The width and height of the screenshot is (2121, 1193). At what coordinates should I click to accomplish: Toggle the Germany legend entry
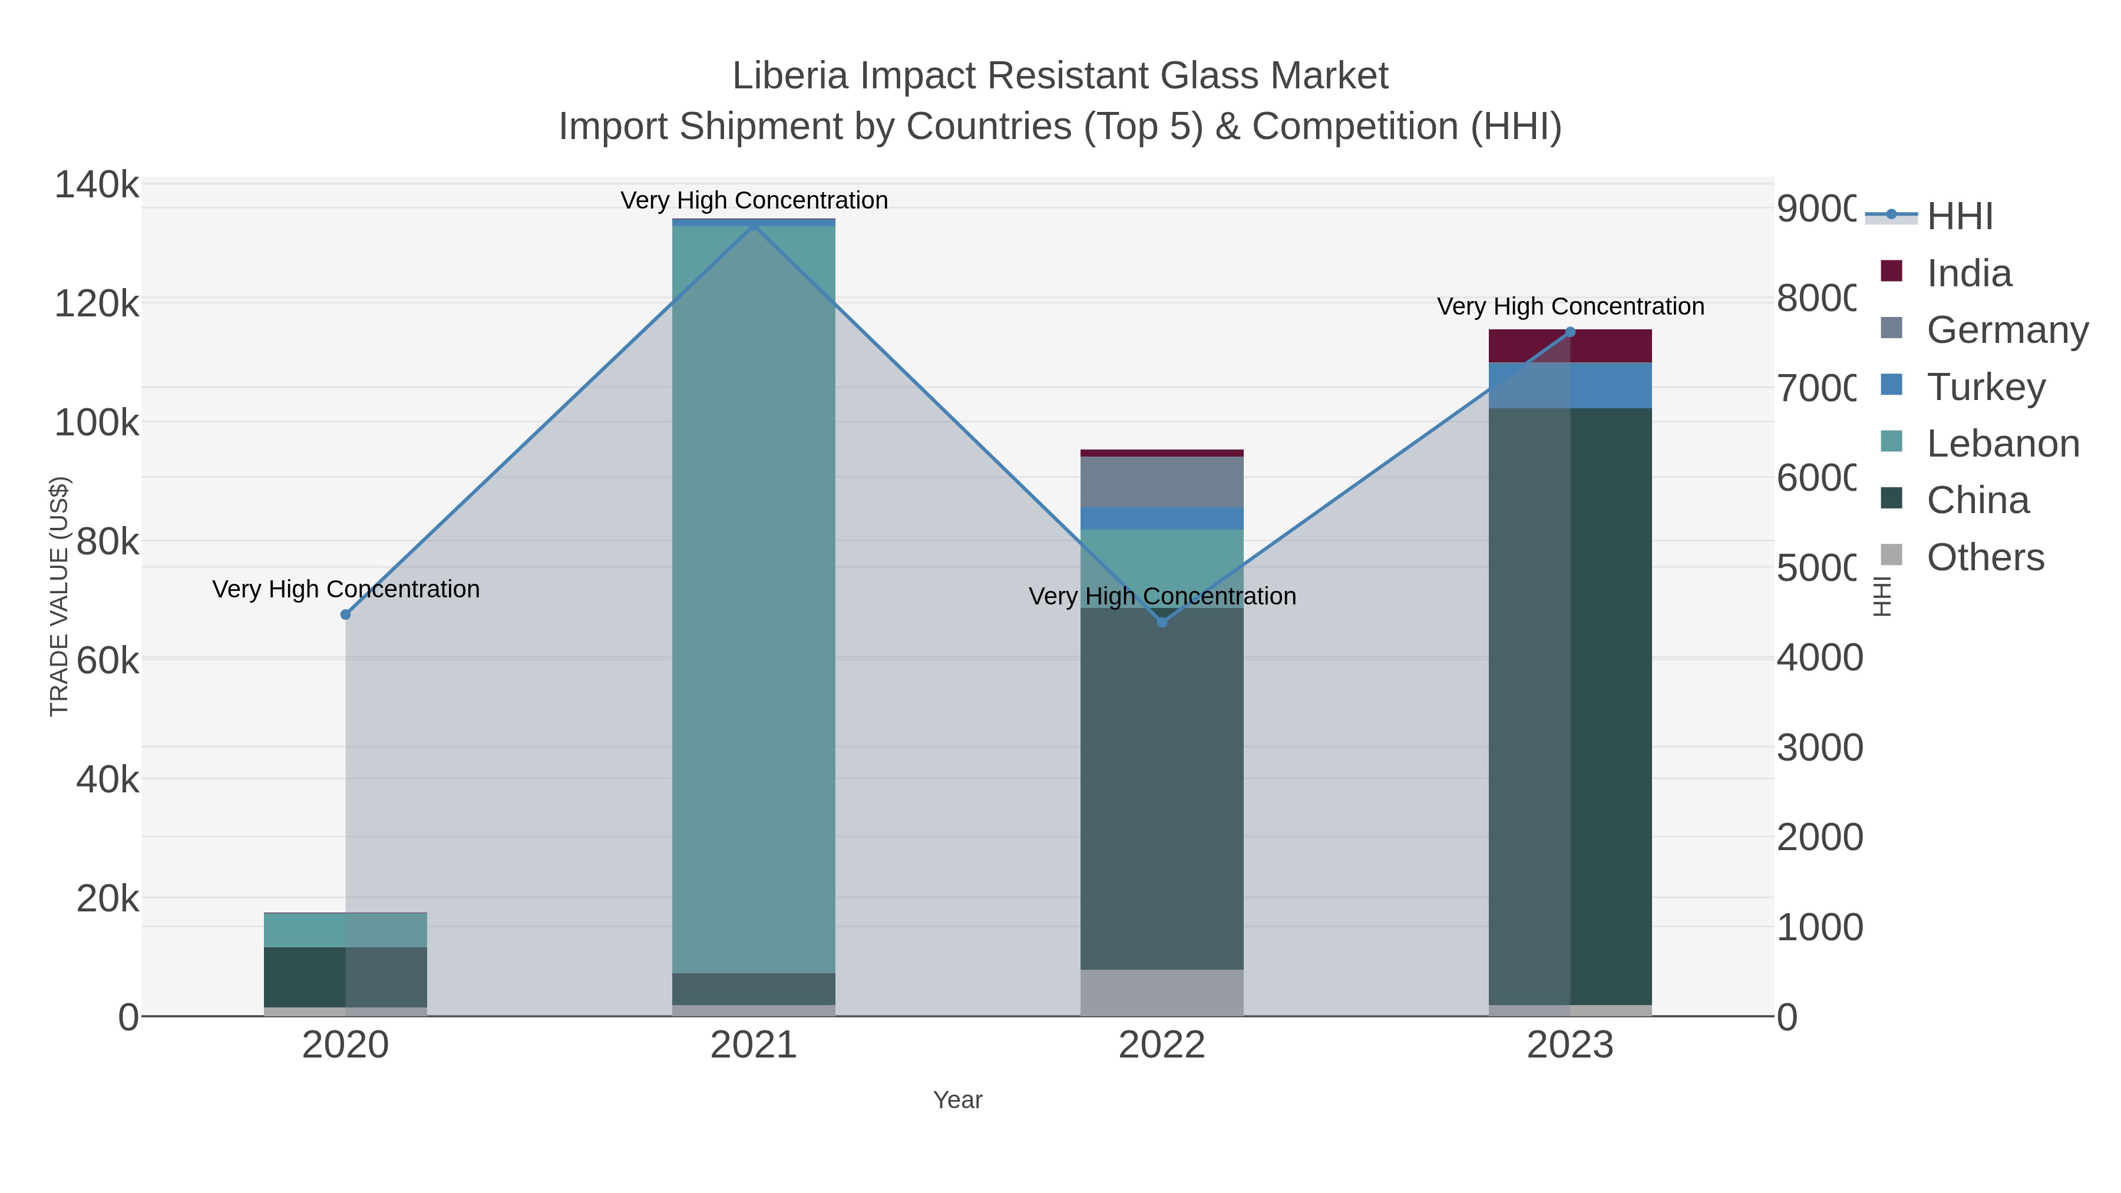[x=1984, y=329]
